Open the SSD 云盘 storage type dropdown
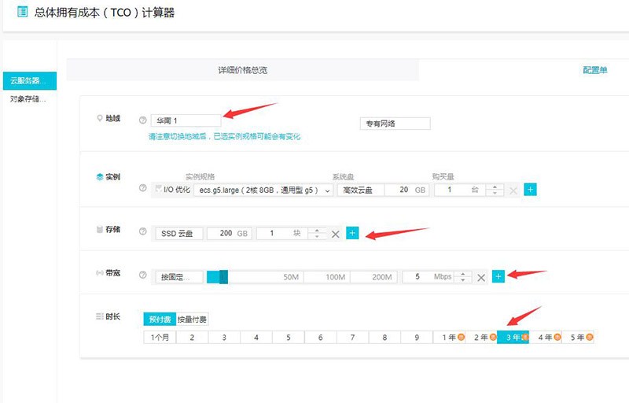 (179, 234)
